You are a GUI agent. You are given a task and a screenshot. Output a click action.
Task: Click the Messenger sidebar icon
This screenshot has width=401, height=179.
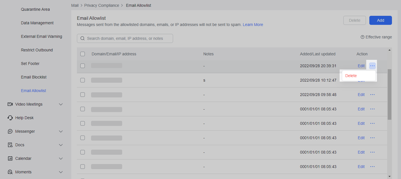coord(10,131)
